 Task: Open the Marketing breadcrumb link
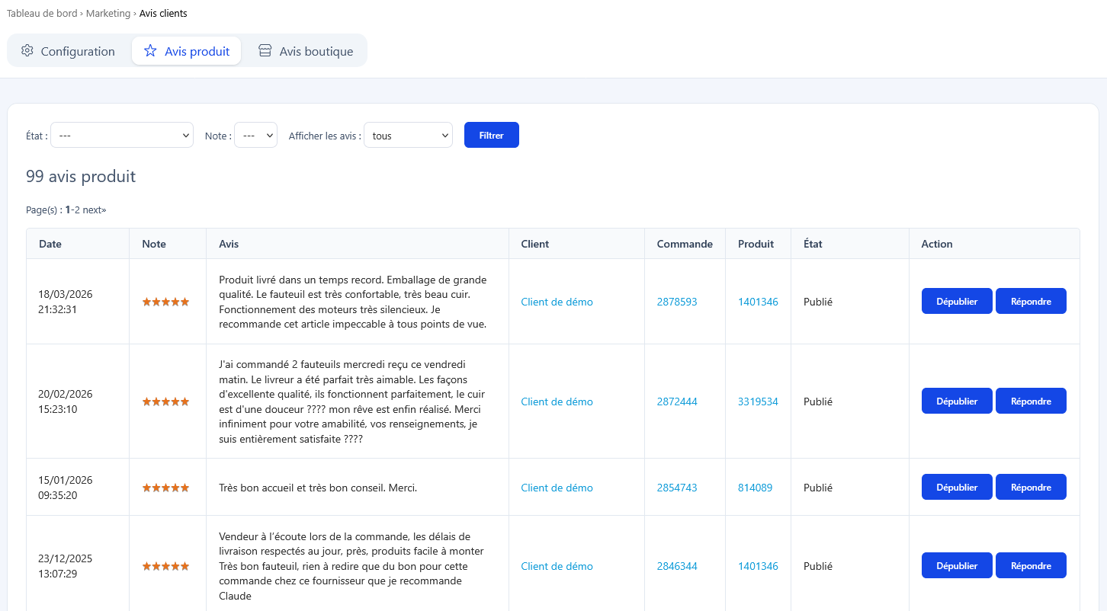click(108, 14)
